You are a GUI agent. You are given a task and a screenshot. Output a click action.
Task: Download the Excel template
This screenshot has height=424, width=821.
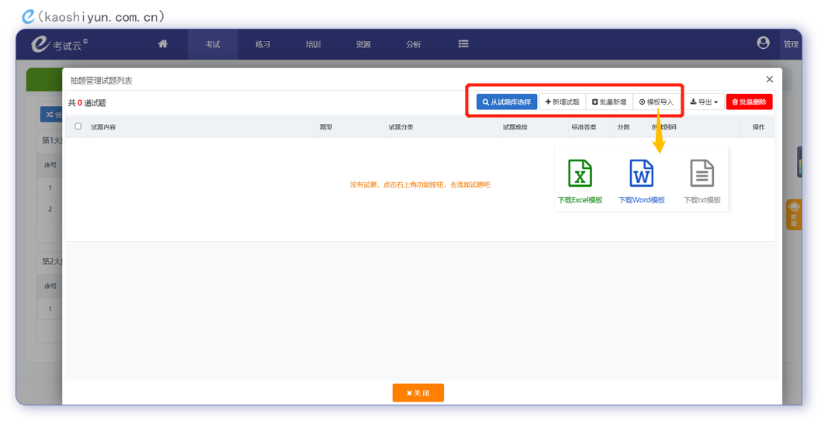tap(580, 181)
